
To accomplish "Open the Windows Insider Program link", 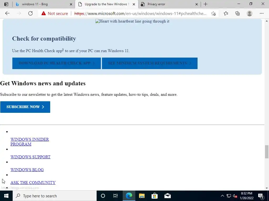I will (30, 142).
